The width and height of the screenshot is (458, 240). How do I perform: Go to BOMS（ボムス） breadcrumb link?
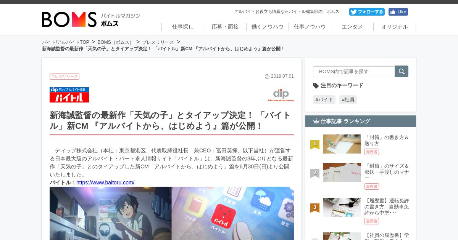click(116, 42)
